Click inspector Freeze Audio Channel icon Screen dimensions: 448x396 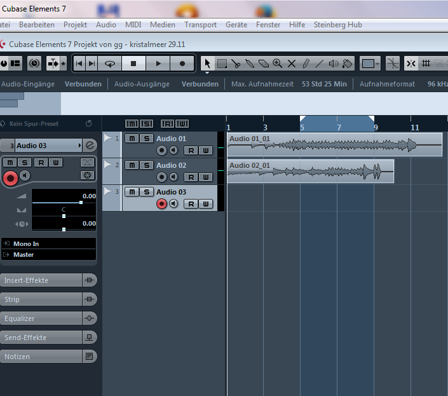click(x=87, y=175)
